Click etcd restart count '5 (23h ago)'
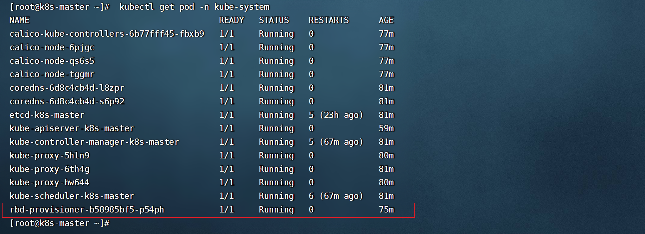Screen dimensions: 645x234 pos(335,115)
